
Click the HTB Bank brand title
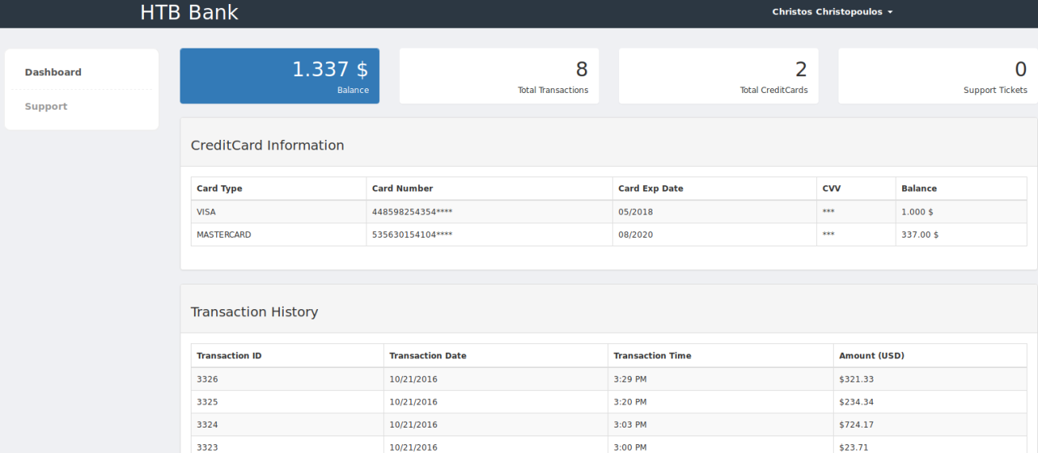[189, 13]
